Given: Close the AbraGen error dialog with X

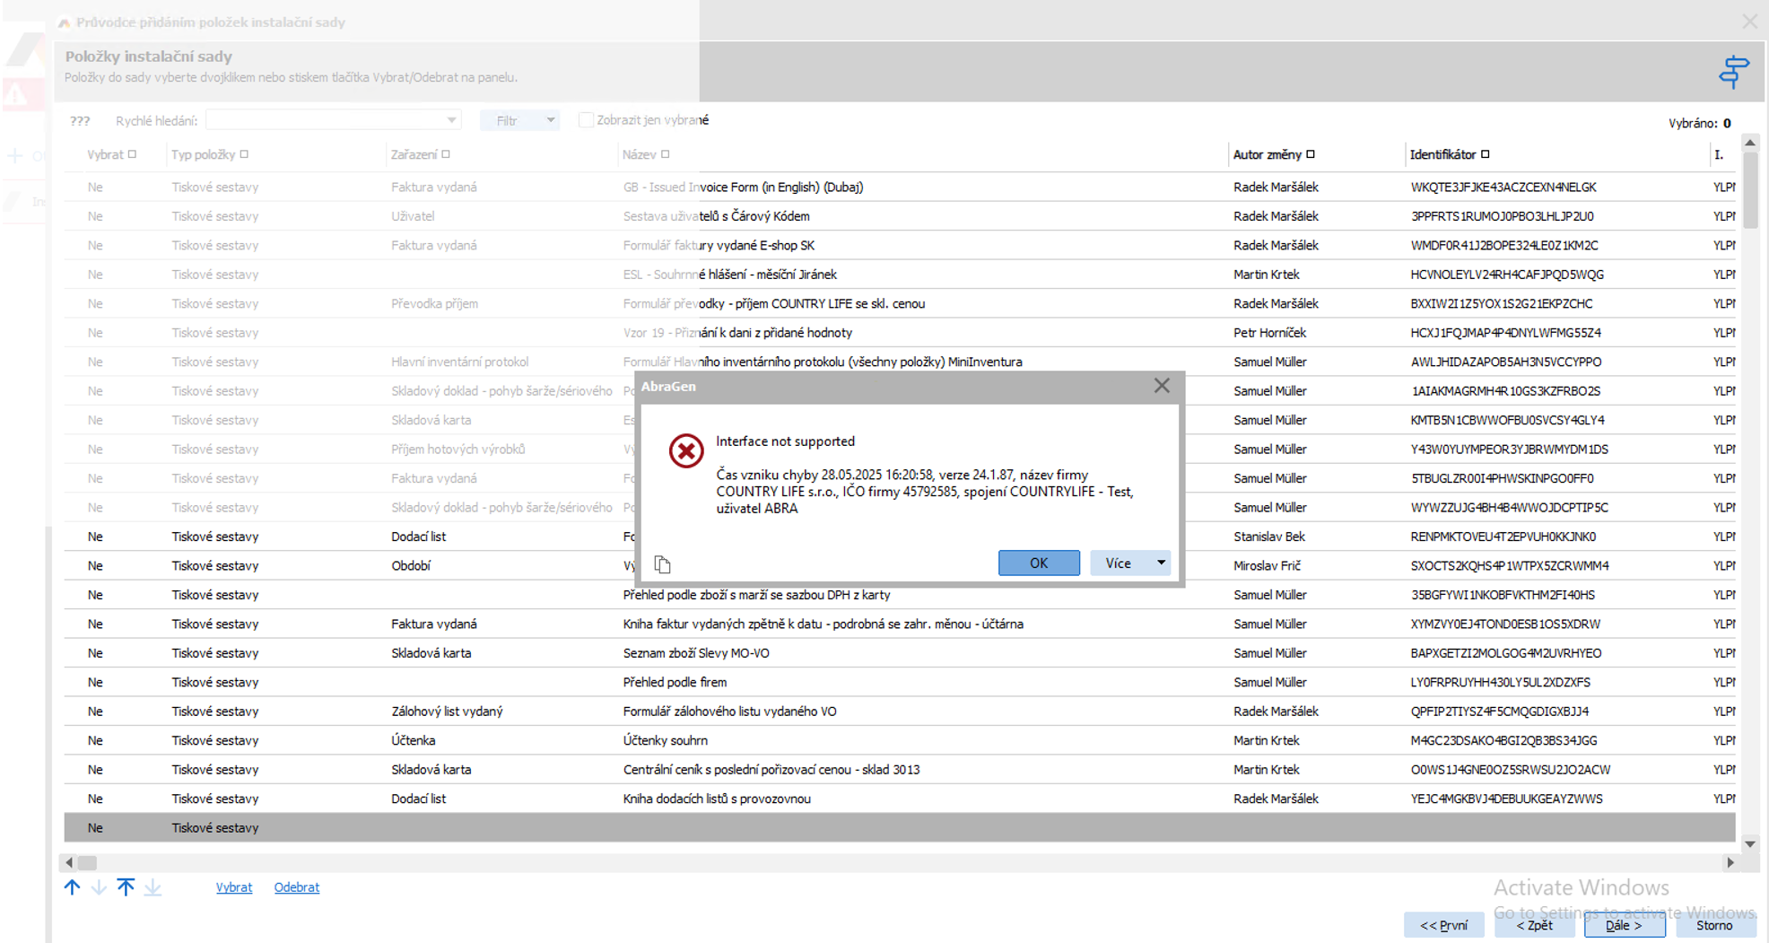Looking at the screenshot, I should pos(1162,386).
